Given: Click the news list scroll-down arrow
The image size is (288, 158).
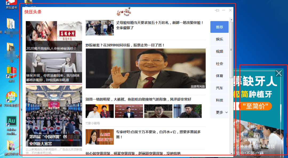Looking at the screenshot, I should pos(231,153).
